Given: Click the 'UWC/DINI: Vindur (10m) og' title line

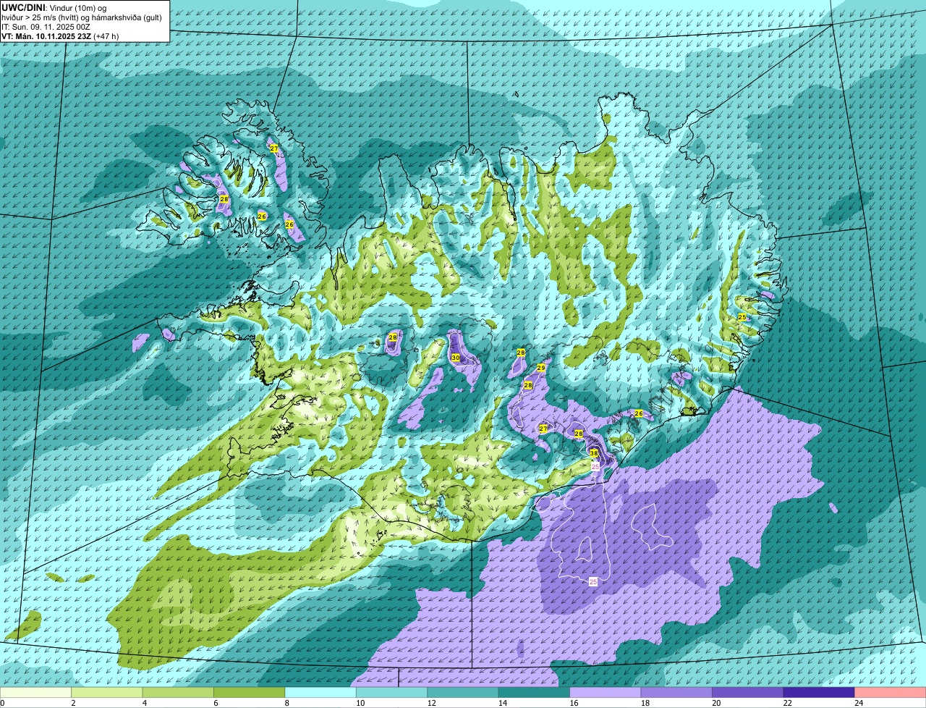Looking at the screenshot, I should coord(54,7).
